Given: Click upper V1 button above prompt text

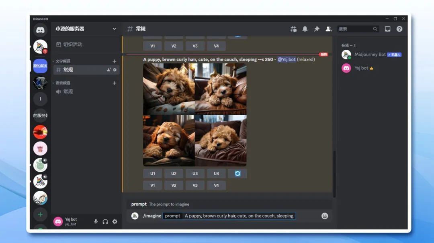Looking at the screenshot, I should 153,46.
